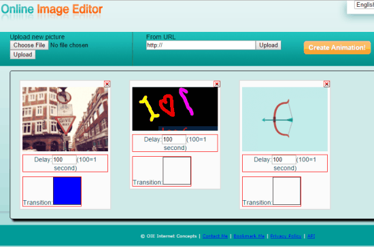The image size is (374, 247).
Task: Click the 'From URL' label
Action: (x=160, y=37)
